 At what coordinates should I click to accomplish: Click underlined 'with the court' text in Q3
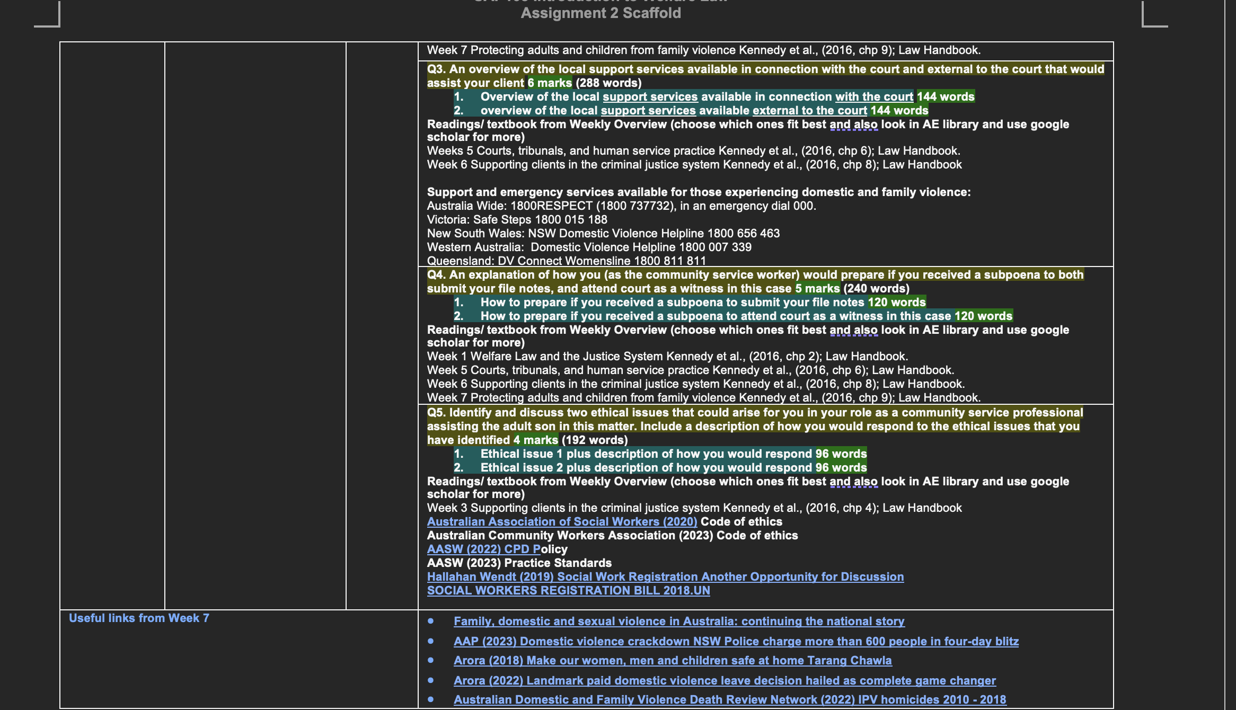point(874,97)
